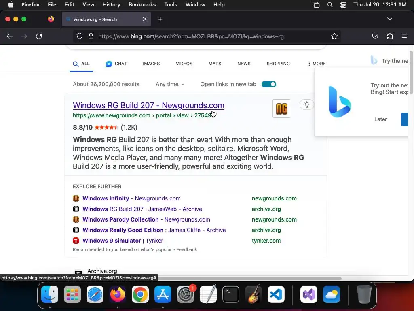Click the Bing logo in the popup
The height and width of the screenshot is (311, 414).
point(340,102)
